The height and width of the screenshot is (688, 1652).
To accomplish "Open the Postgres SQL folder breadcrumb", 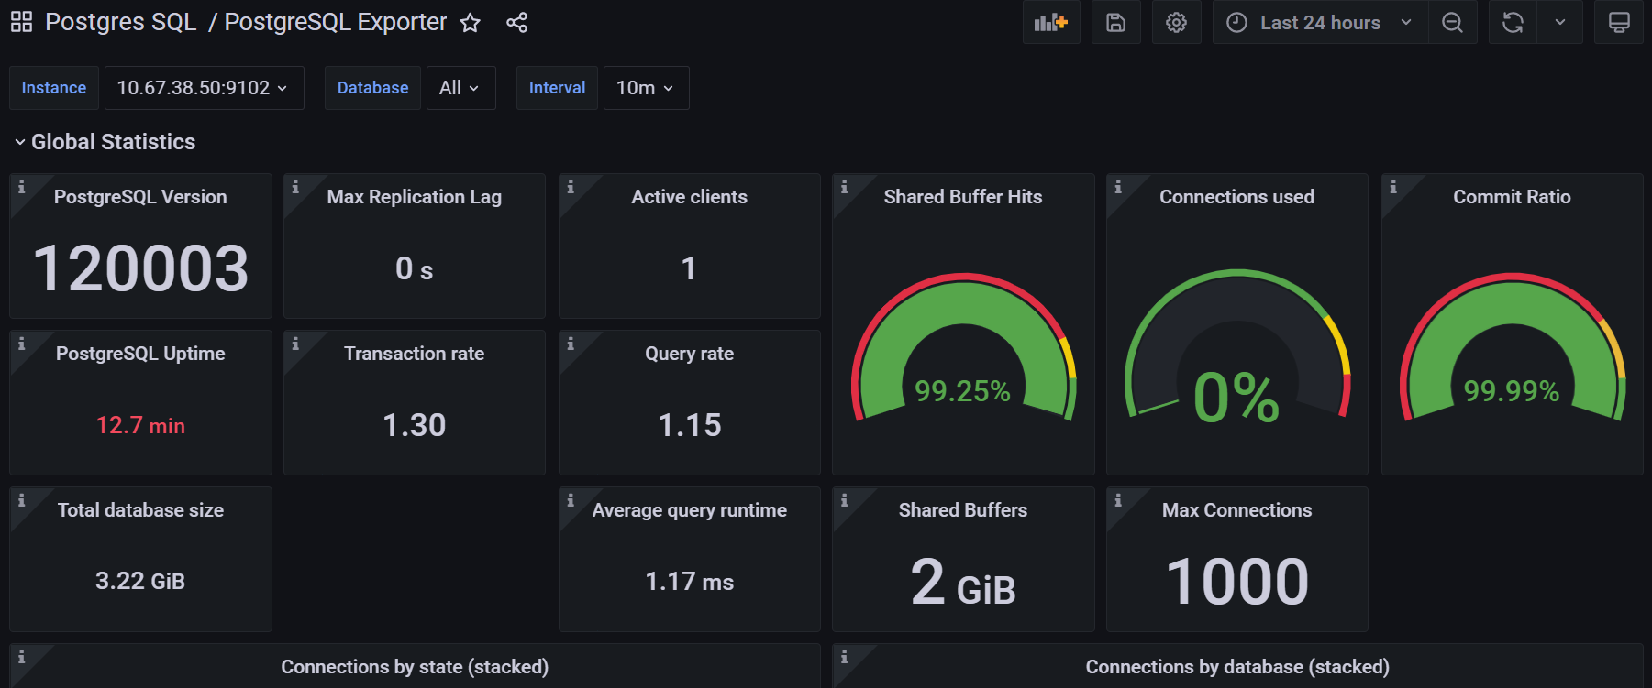I will 121,22.
